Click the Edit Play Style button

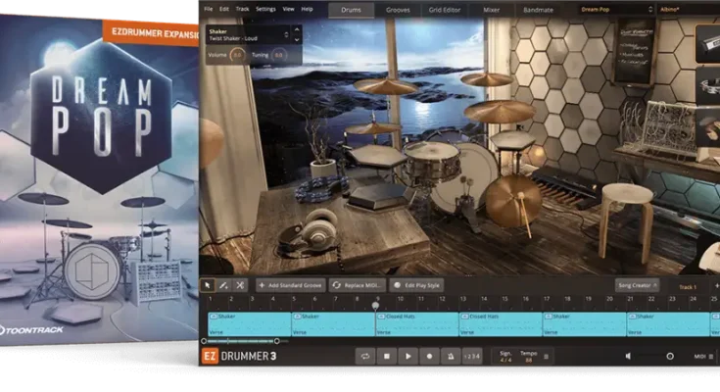[416, 285]
